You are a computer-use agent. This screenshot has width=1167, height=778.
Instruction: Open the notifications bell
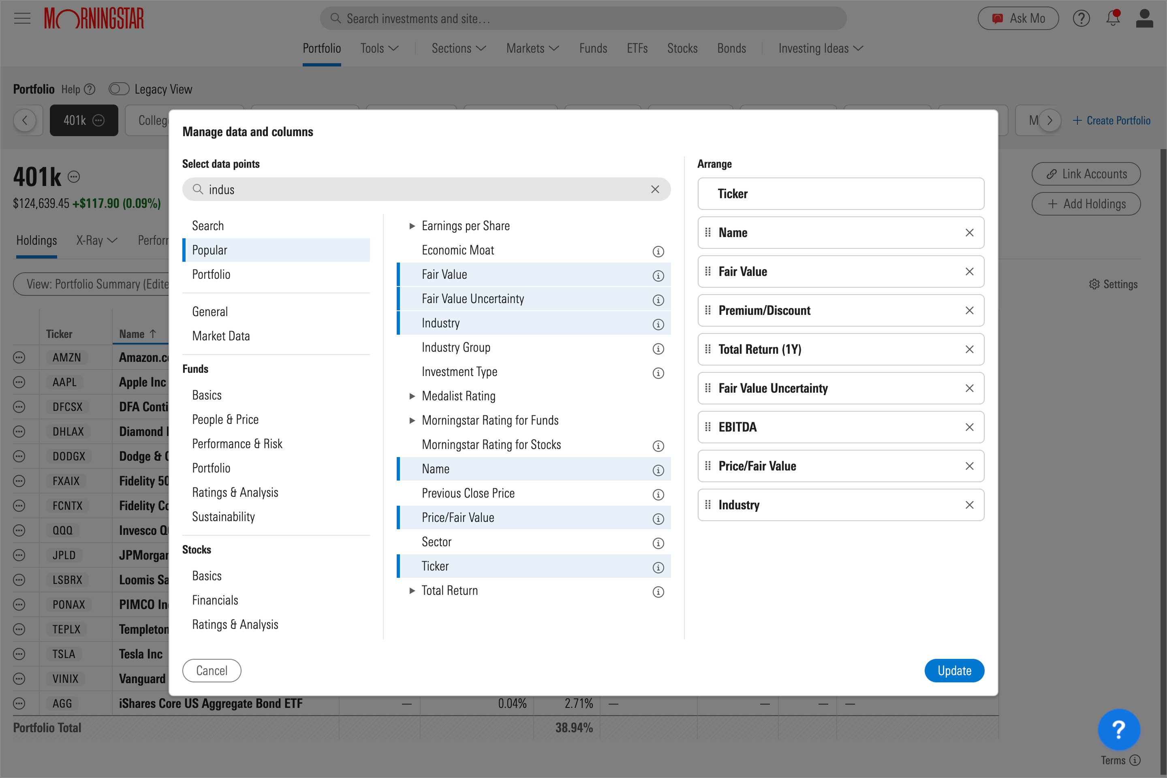pyautogui.click(x=1112, y=18)
